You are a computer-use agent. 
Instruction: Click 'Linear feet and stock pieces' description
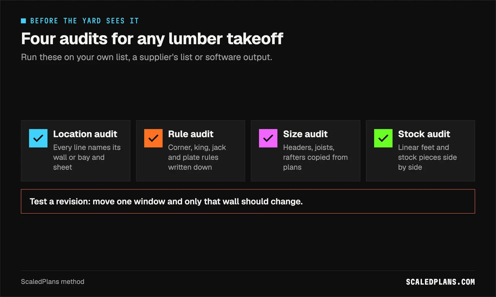[x=427, y=157]
